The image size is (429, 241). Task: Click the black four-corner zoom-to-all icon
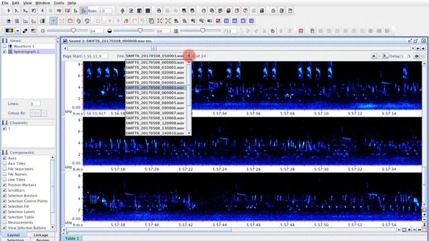click(168, 21)
